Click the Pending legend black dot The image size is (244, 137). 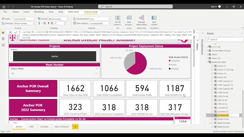(170, 69)
